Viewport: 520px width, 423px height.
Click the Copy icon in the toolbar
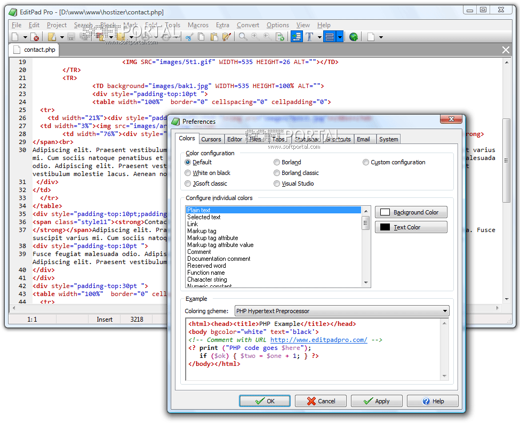click(x=201, y=37)
